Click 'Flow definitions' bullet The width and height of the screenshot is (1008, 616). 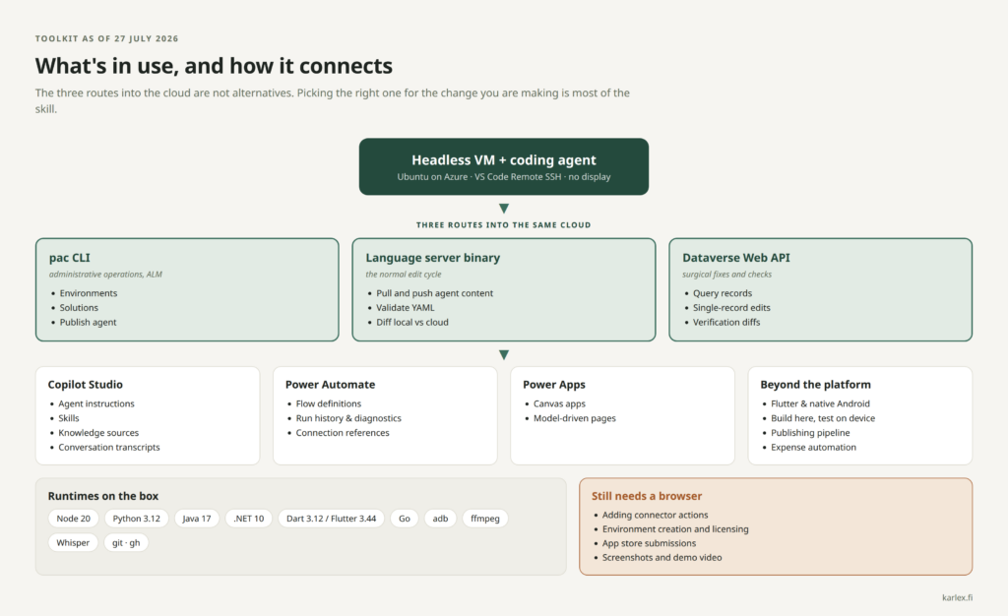[329, 403]
